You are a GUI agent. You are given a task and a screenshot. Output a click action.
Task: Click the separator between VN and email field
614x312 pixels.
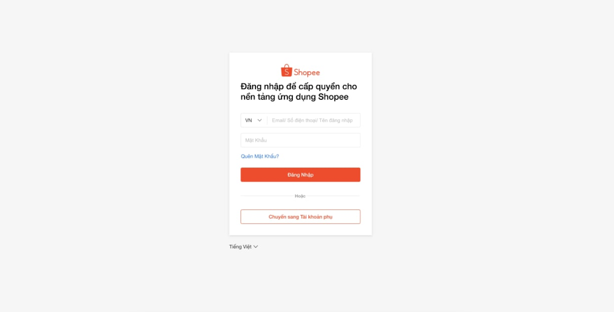[x=267, y=120]
